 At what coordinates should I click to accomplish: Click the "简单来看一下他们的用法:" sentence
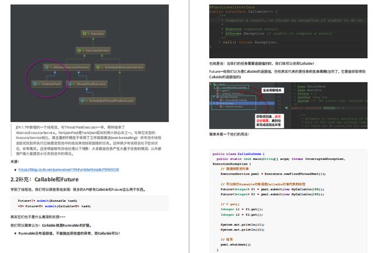229,134
